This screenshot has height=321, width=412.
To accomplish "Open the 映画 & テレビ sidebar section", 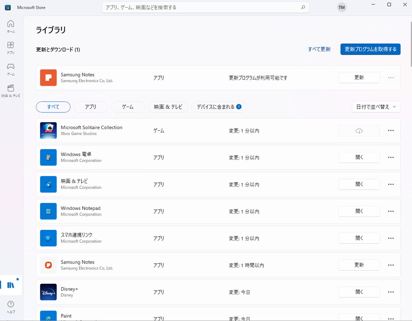I will [11, 91].
